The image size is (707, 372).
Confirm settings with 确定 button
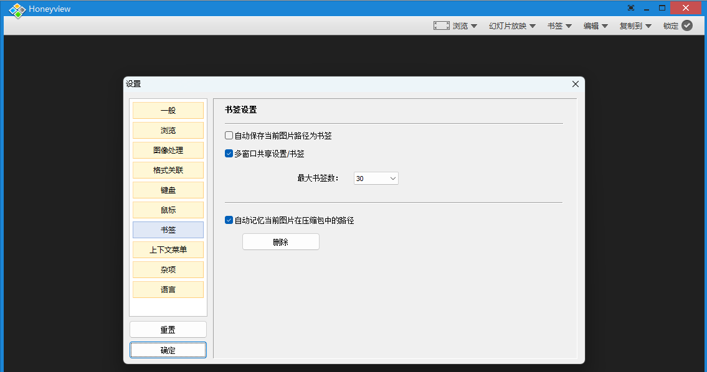(x=168, y=350)
